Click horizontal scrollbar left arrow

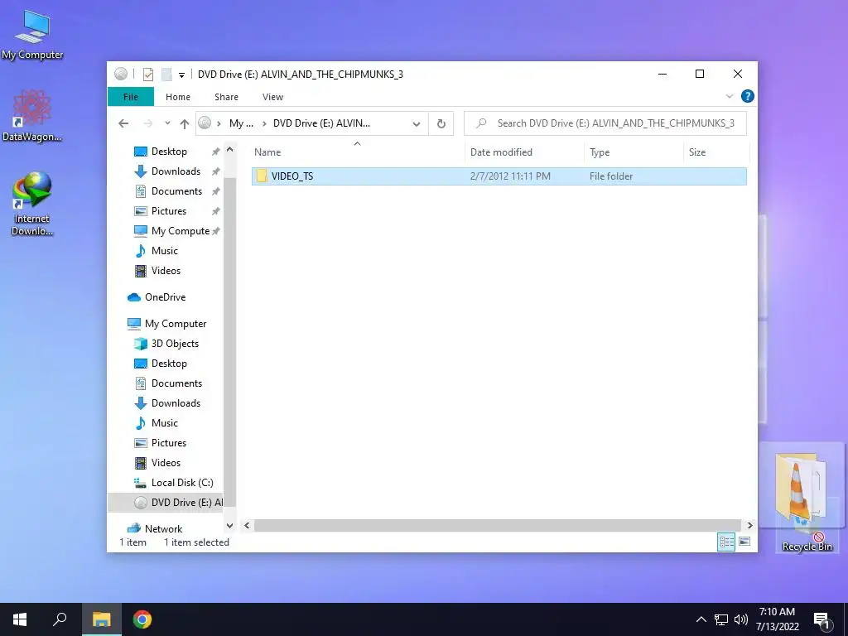click(x=247, y=526)
